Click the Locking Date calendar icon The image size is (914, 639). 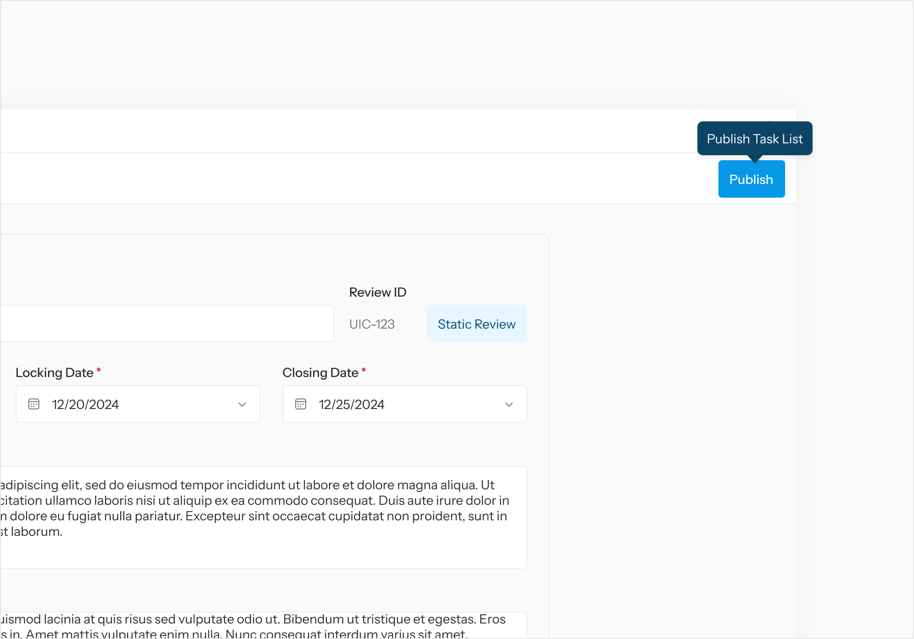click(34, 404)
